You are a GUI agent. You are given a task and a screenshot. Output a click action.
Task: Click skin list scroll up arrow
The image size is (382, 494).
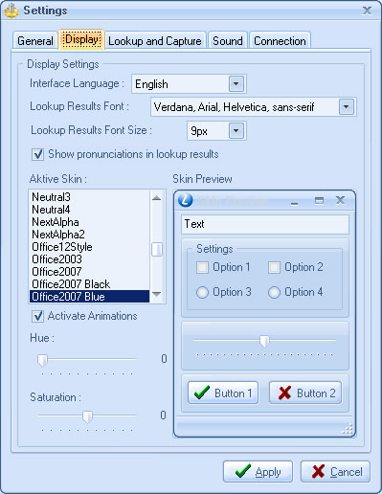pos(156,198)
